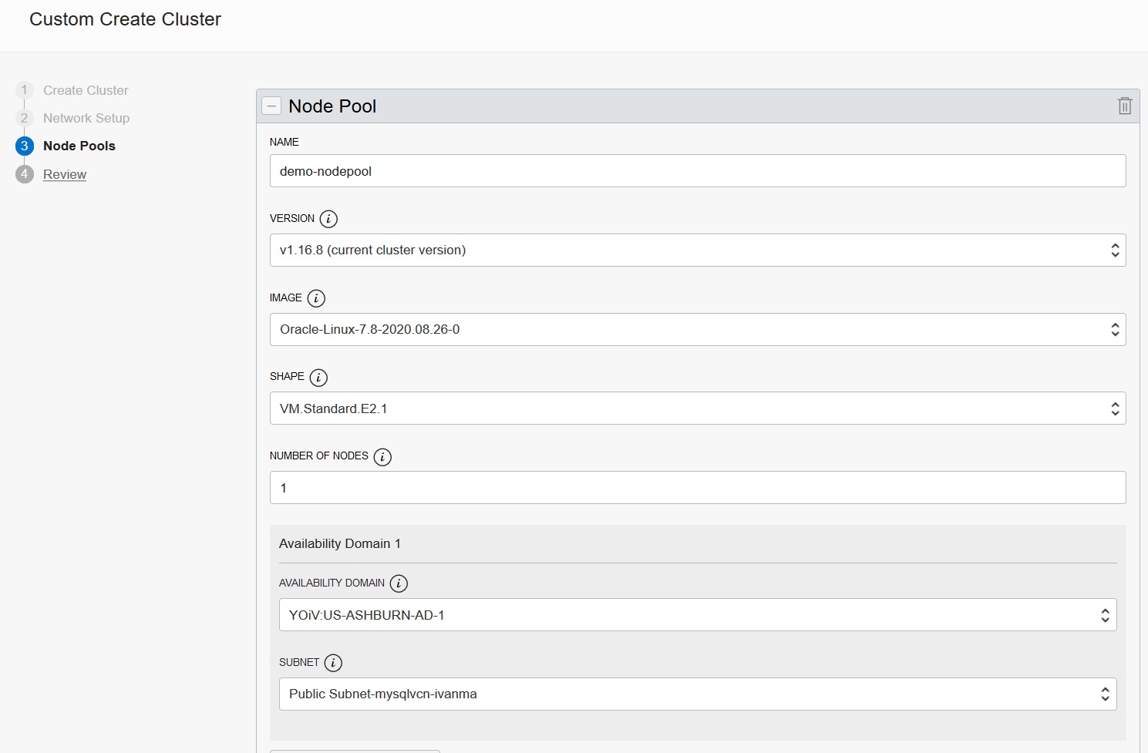Click the Review step link
Viewport: 1148px width, 753px height.
65,174
